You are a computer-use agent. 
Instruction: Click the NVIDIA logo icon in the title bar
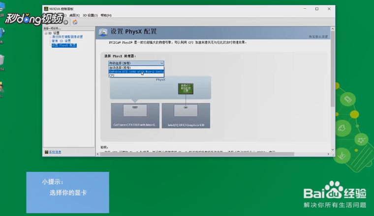tap(46, 9)
